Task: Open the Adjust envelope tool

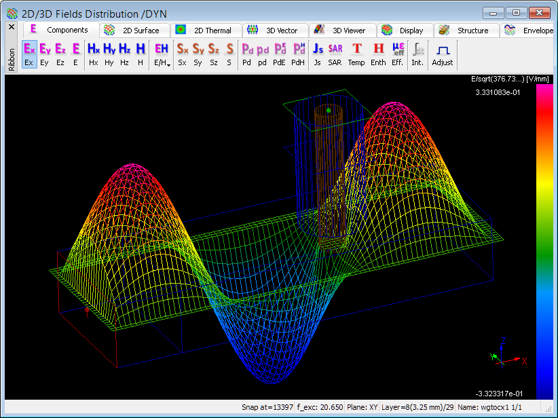Action: click(443, 54)
